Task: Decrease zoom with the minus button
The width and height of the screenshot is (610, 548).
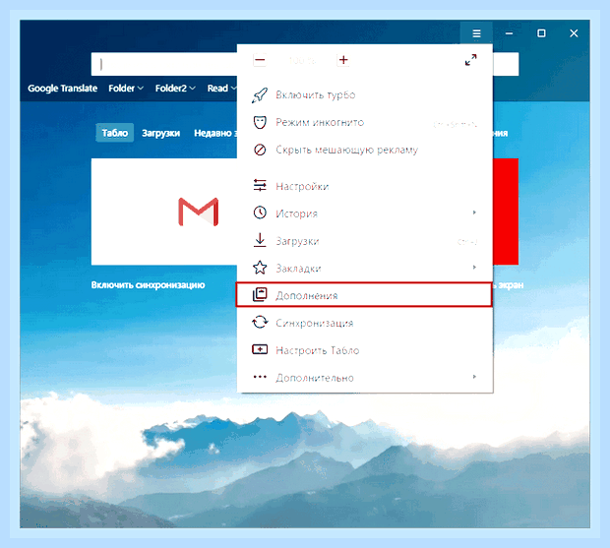Action: click(x=260, y=60)
